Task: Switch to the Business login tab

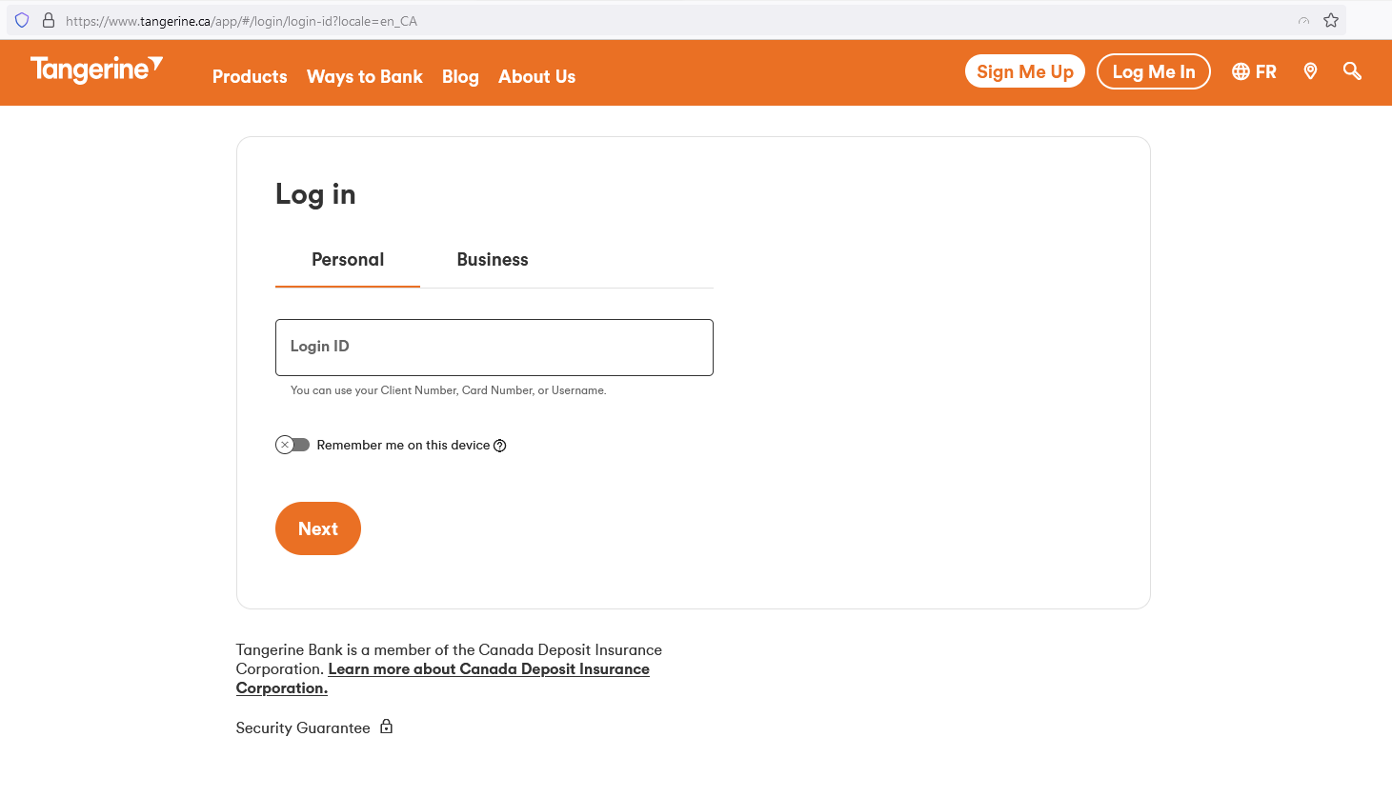Action: tap(493, 259)
